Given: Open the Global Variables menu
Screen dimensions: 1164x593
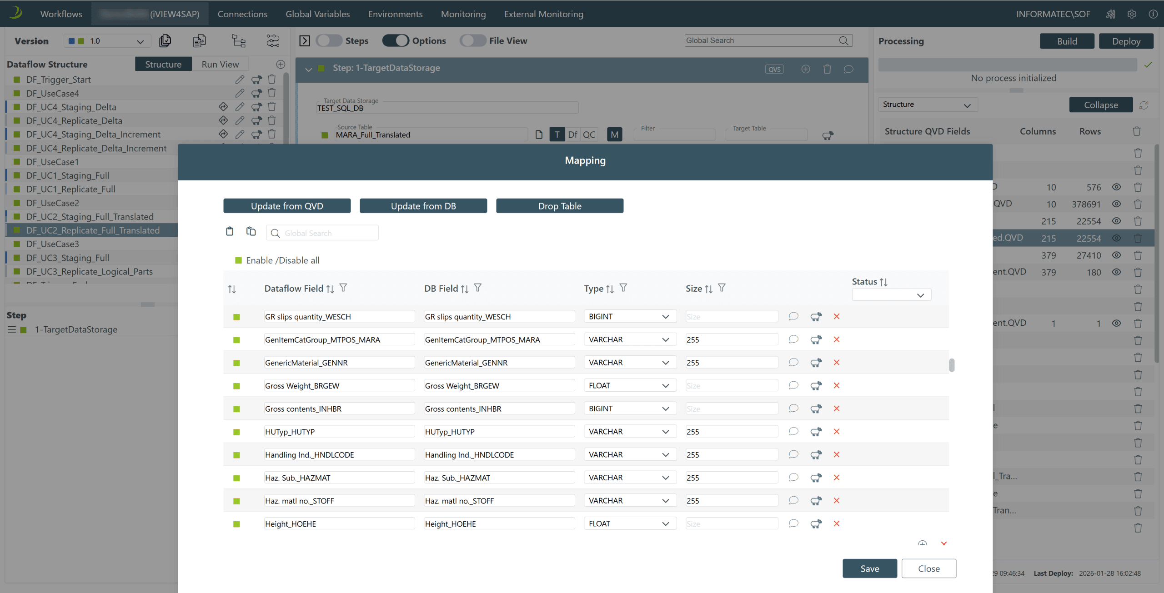Looking at the screenshot, I should click(x=317, y=14).
